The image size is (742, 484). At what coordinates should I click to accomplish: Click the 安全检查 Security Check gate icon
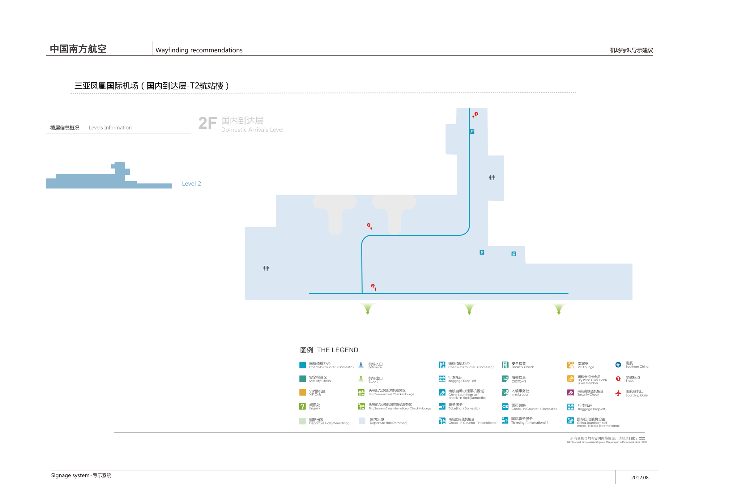click(x=505, y=365)
